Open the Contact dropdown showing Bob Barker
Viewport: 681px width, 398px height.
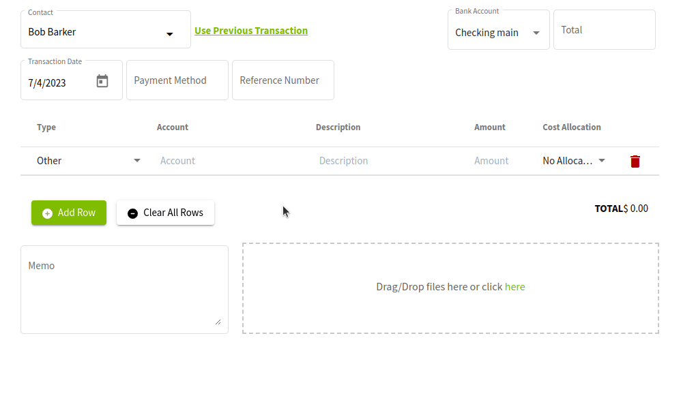point(169,32)
